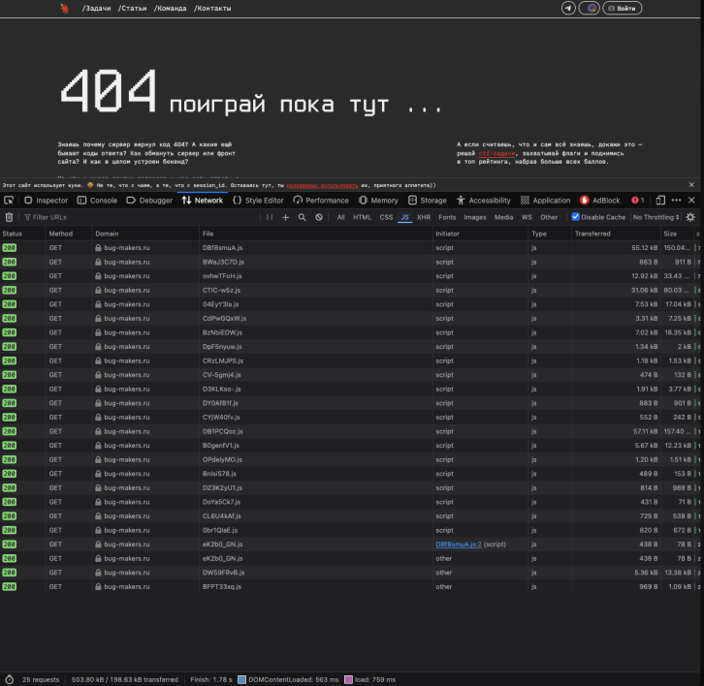
Task: Switch to the Debugger tab
Action: [x=149, y=201]
